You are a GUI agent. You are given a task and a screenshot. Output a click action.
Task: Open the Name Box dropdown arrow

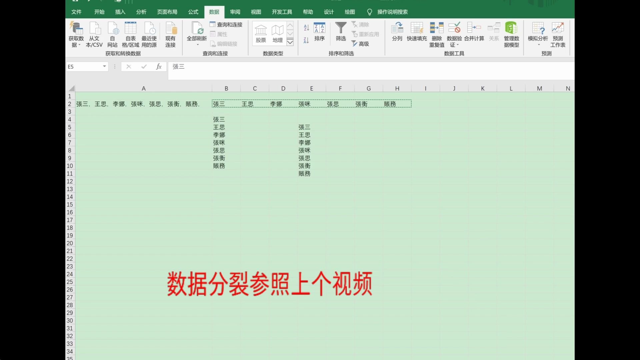104,67
